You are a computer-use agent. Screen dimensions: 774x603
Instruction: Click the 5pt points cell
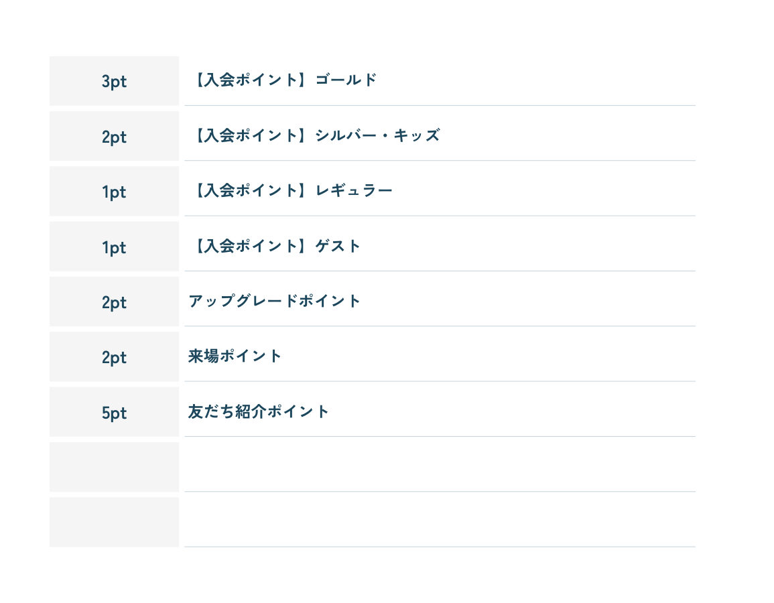[x=114, y=413]
